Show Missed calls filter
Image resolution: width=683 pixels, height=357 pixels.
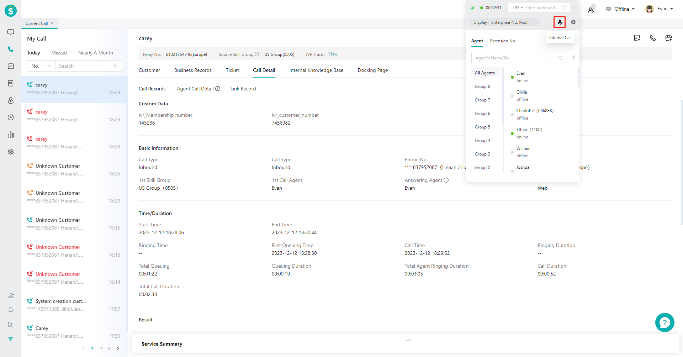point(59,53)
